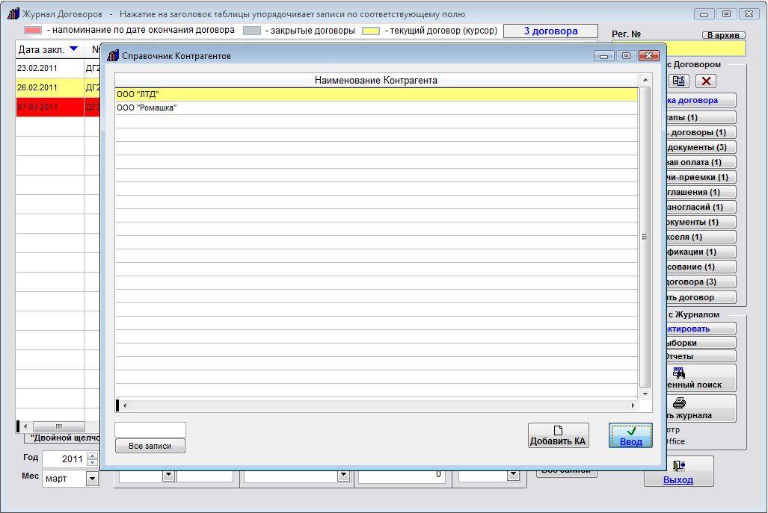
Task: Sort by the Наименование Контрагента column header
Action: coord(376,80)
